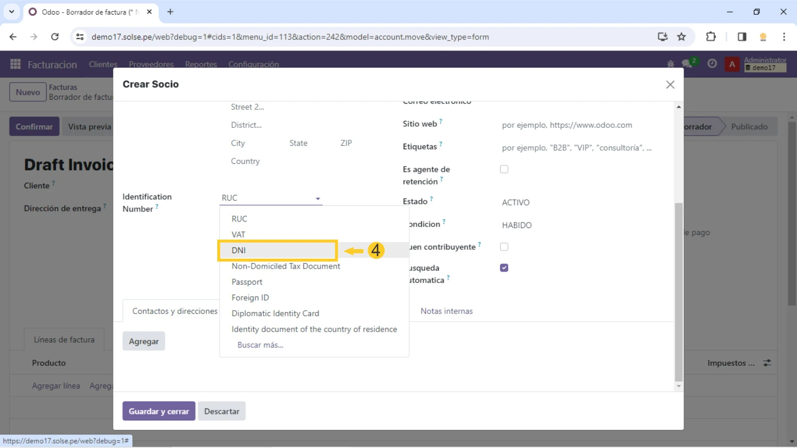Click Guardar y cerrar button
Viewport: 797px width, 448px height.
tap(158, 411)
